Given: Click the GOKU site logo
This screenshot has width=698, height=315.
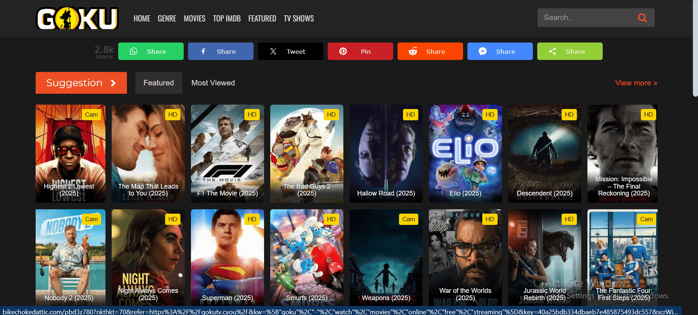Looking at the screenshot, I should [77, 18].
